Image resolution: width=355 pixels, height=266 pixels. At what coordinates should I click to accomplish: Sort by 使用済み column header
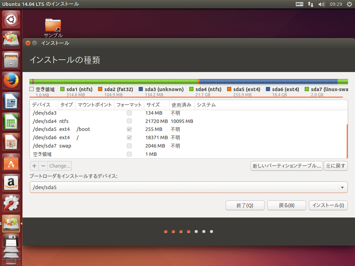tap(182, 105)
